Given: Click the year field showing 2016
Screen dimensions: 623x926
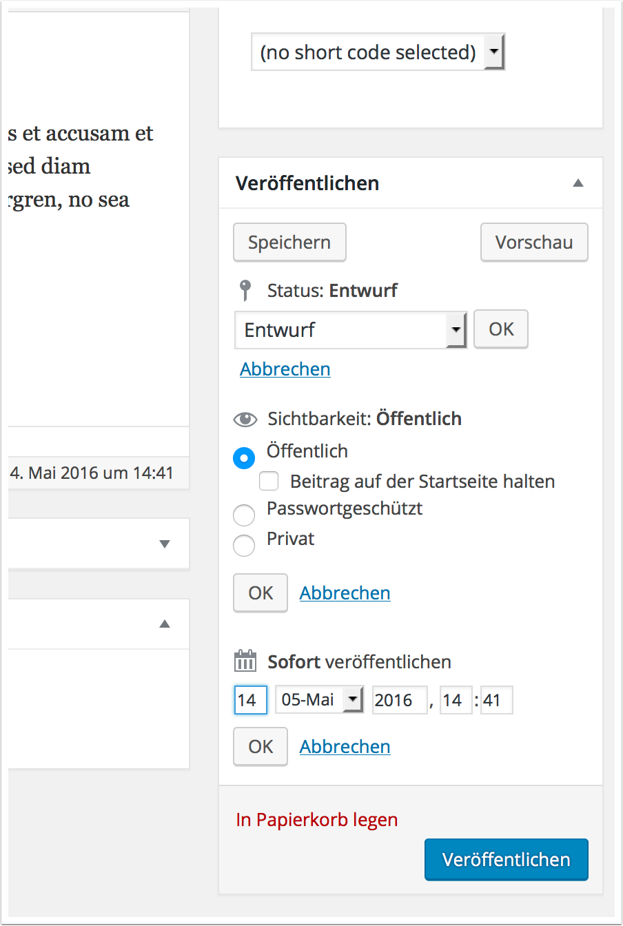Looking at the screenshot, I should (400, 700).
